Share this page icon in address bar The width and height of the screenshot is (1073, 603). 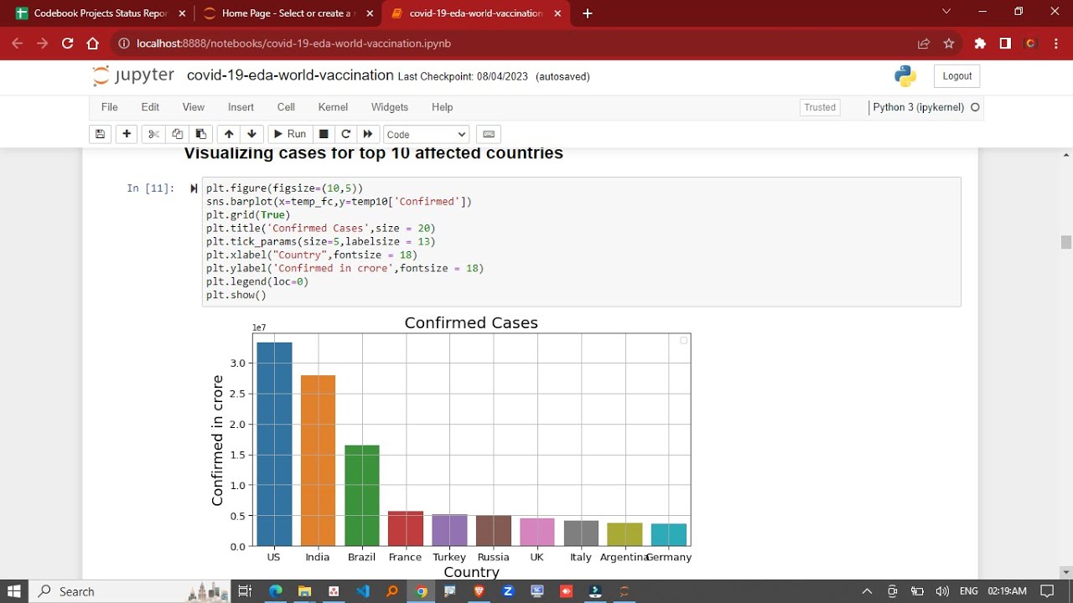(924, 44)
